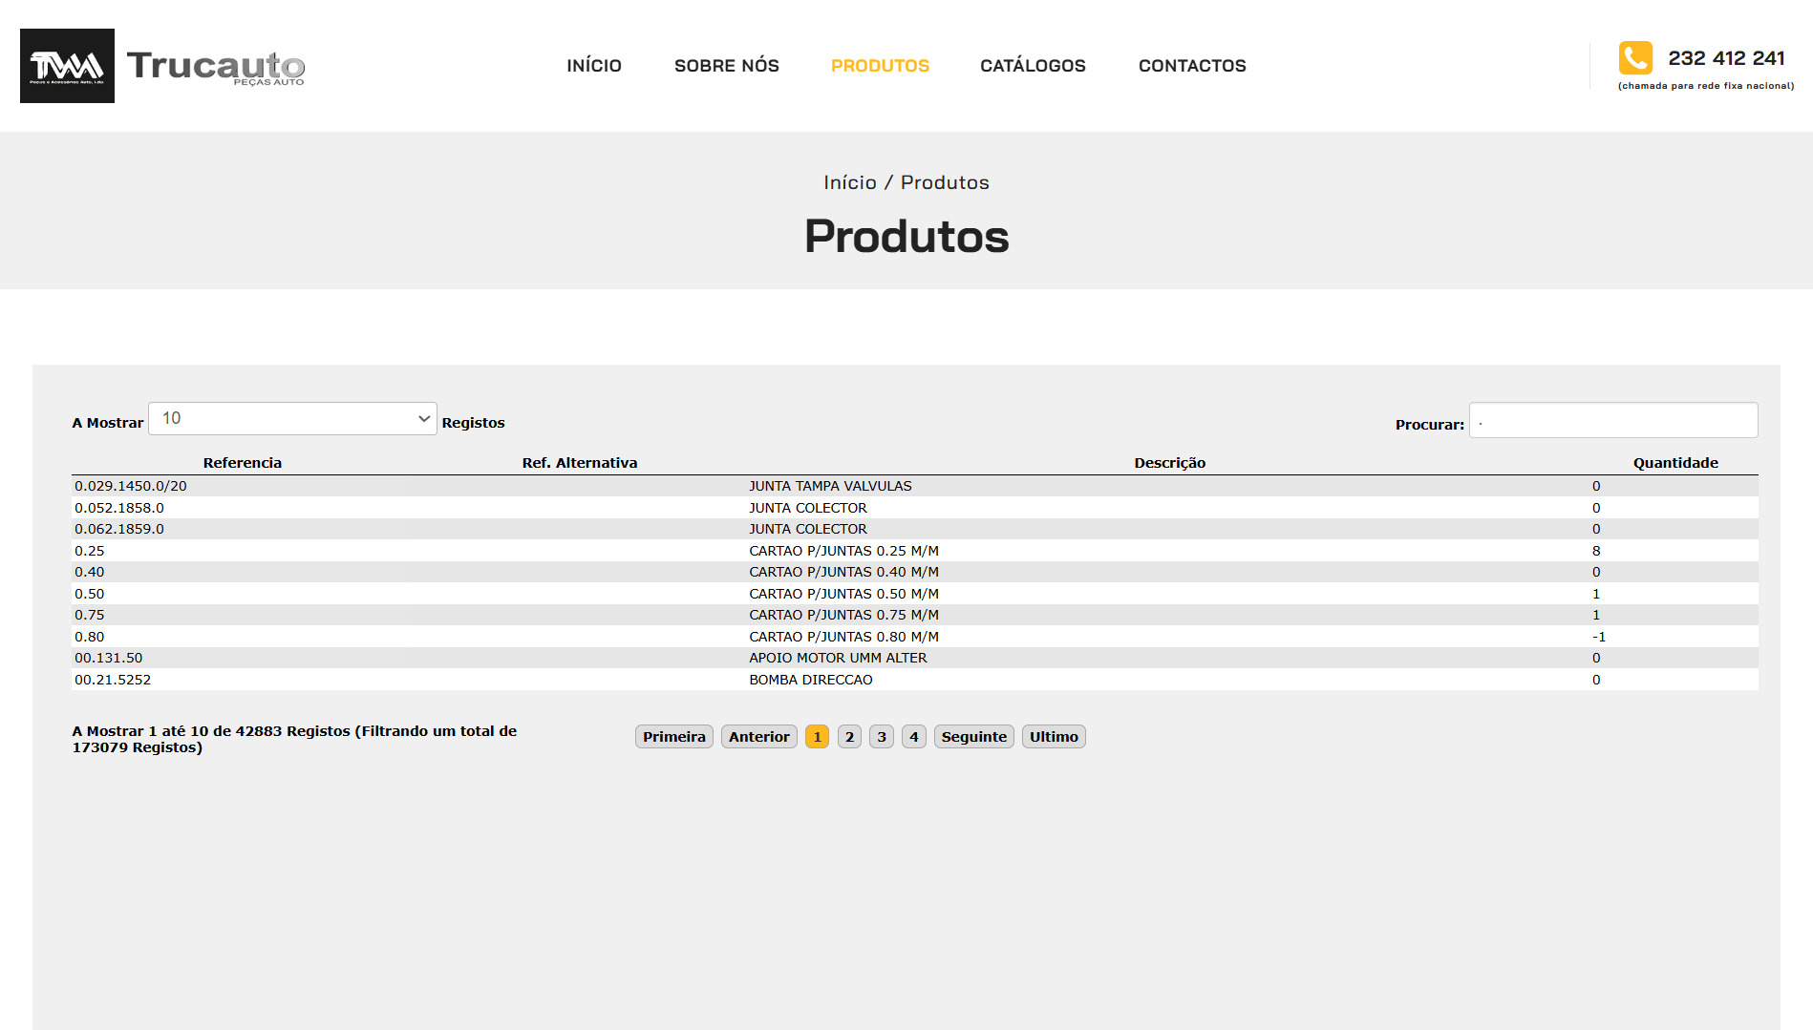Sort by Descrição column header
Screen dimensions: 1813x1030
click(x=1169, y=463)
